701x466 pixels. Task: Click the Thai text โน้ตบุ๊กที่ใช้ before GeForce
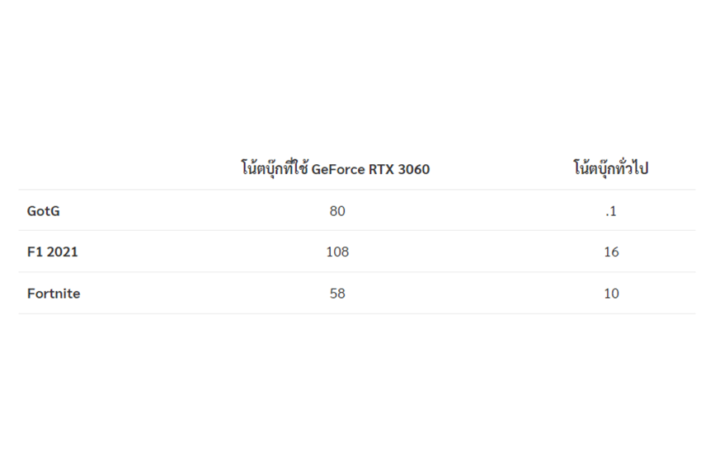click(x=275, y=169)
